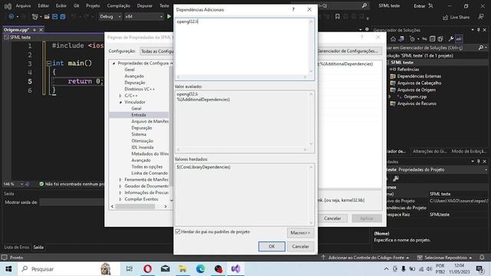
Task: Collapse Propriedades de Configuração tree node
Action: pos(114,63)
